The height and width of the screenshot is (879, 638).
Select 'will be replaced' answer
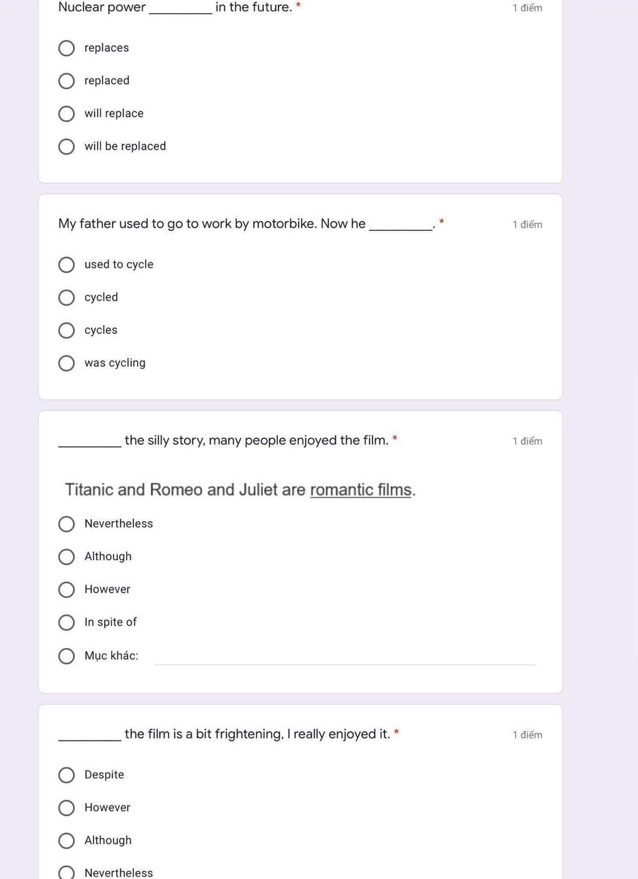(67, 147)
